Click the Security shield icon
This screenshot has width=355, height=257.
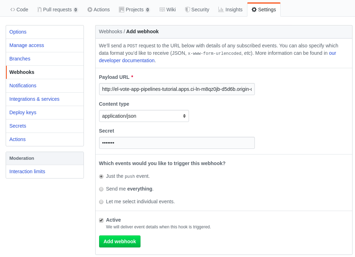[x=187, y=10]
